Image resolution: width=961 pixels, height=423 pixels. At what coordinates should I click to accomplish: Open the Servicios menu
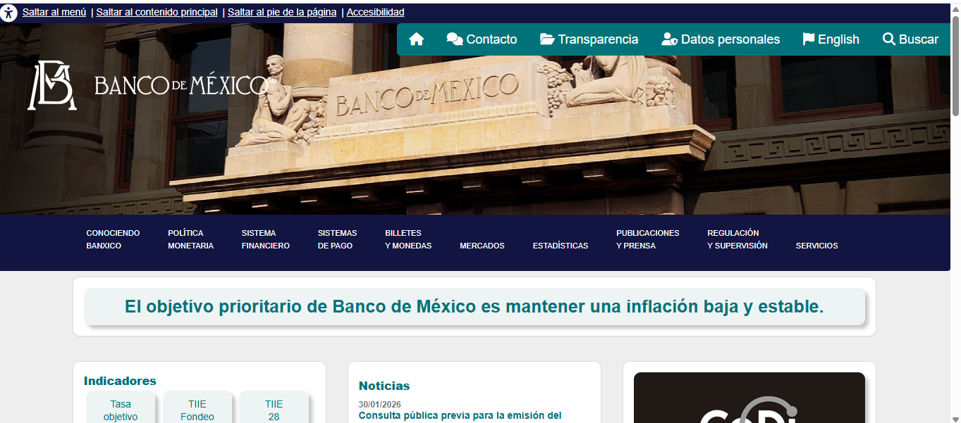click(816, 246)
